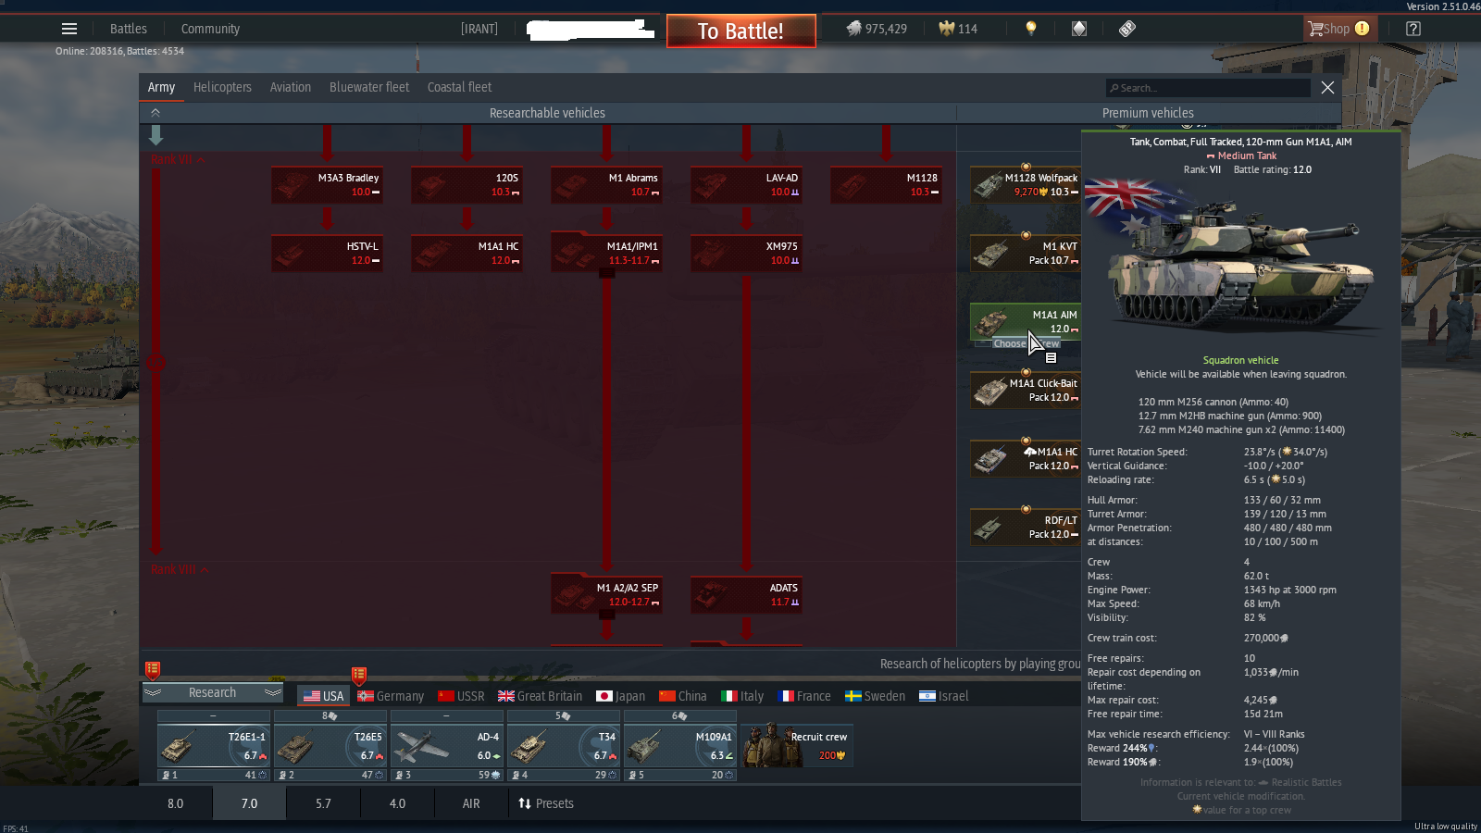Open the Presets button
Viewport: 1481px width, 833px height.
[x=546, y=803]
